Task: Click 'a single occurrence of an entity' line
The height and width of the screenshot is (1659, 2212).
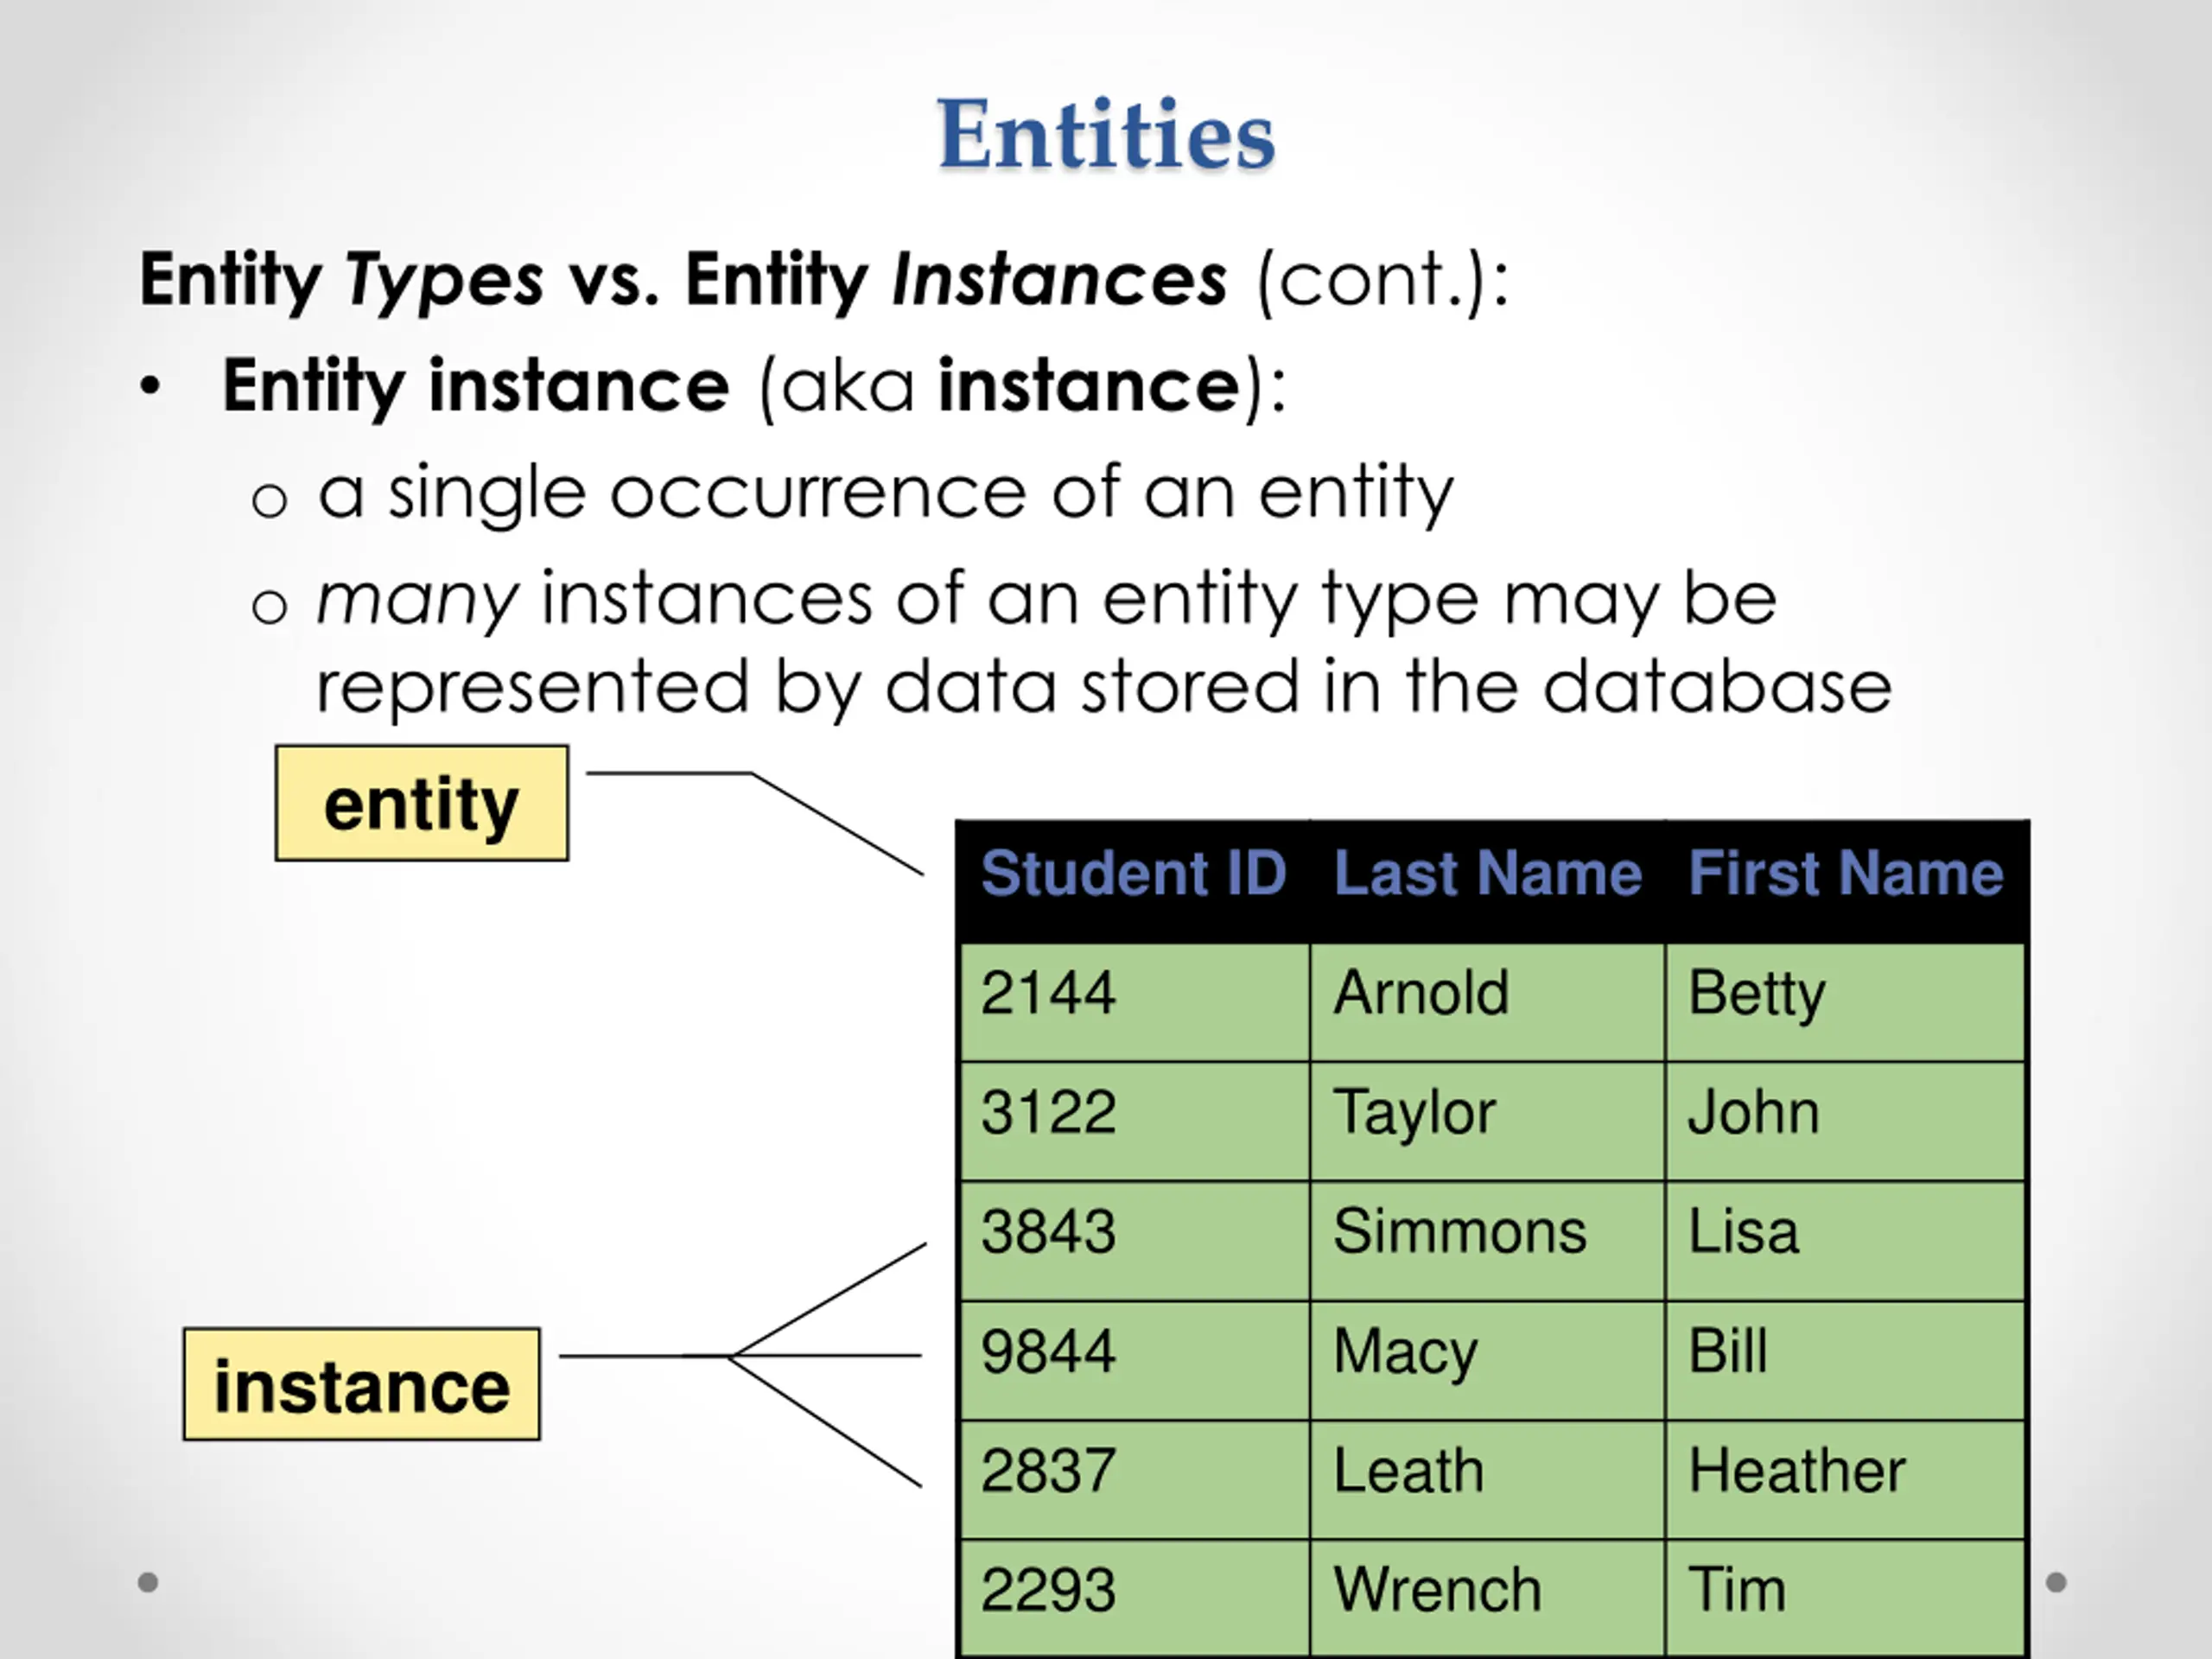Action: 885,494
